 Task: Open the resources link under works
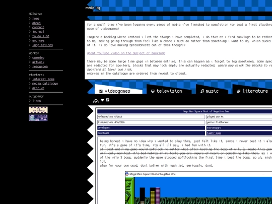coord(40,66)
